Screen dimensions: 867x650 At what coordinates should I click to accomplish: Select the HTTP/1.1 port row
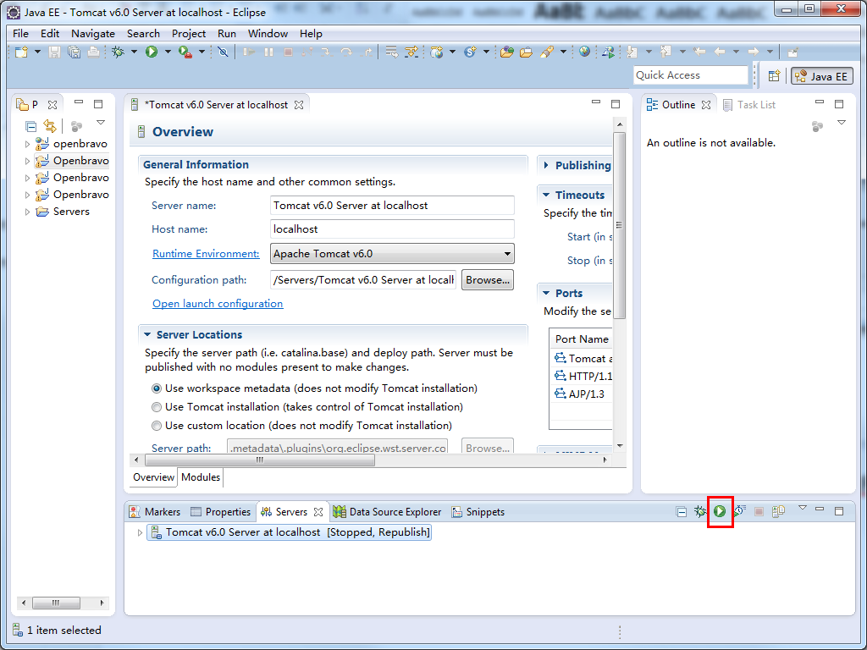pos(582,377)
